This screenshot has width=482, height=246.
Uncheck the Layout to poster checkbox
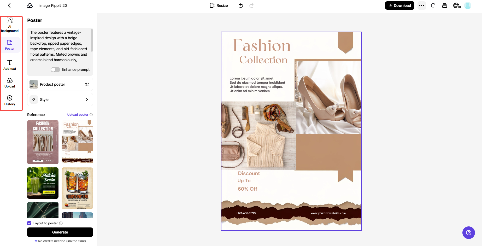(29, 223)
